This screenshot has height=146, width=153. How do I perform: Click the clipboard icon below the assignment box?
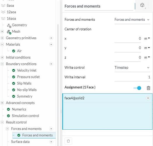pos(68,141)
